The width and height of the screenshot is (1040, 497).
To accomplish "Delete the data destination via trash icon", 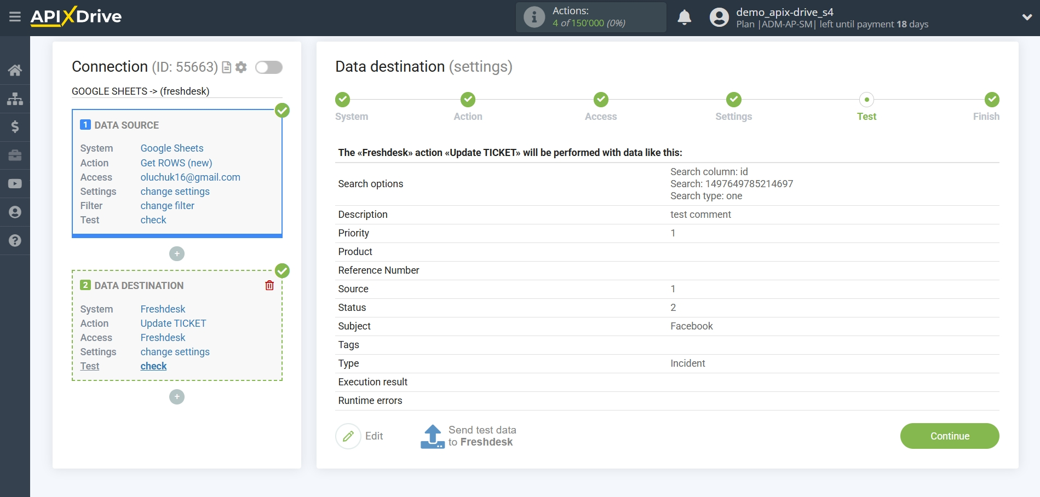I will pos(269,285).
